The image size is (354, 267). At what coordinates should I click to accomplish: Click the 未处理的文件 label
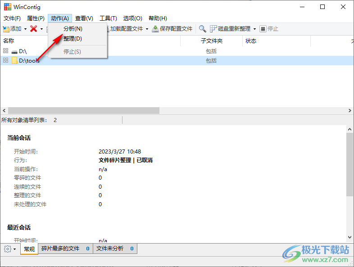point(30,204)
